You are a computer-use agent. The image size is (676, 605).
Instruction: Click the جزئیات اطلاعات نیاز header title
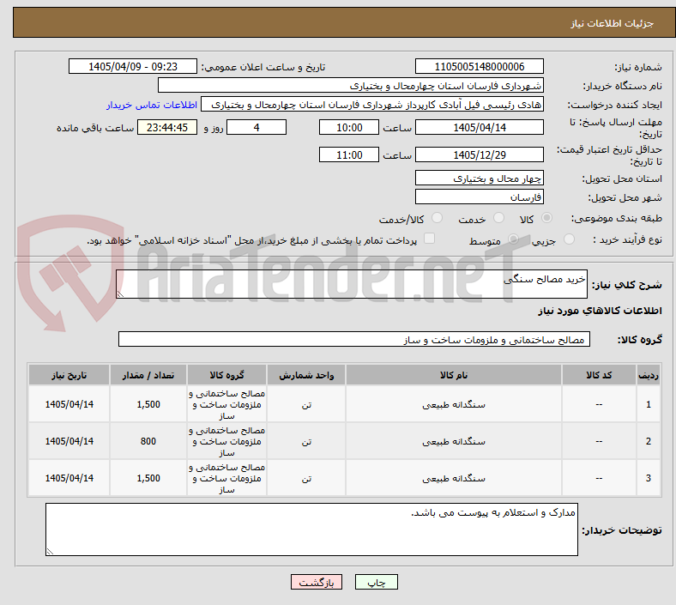point(613,23)
